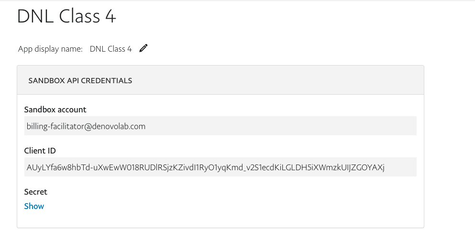The height and width of the screenshot is (230, 475).
Task: Click the 'Client ID' label
Action: (40, 151)
